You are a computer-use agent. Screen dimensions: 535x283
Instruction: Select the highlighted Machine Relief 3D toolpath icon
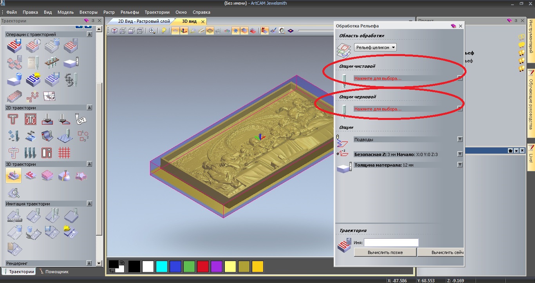14,176
